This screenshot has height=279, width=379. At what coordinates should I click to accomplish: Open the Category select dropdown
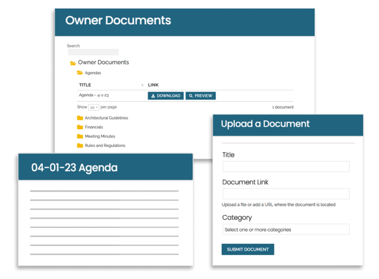285,230
